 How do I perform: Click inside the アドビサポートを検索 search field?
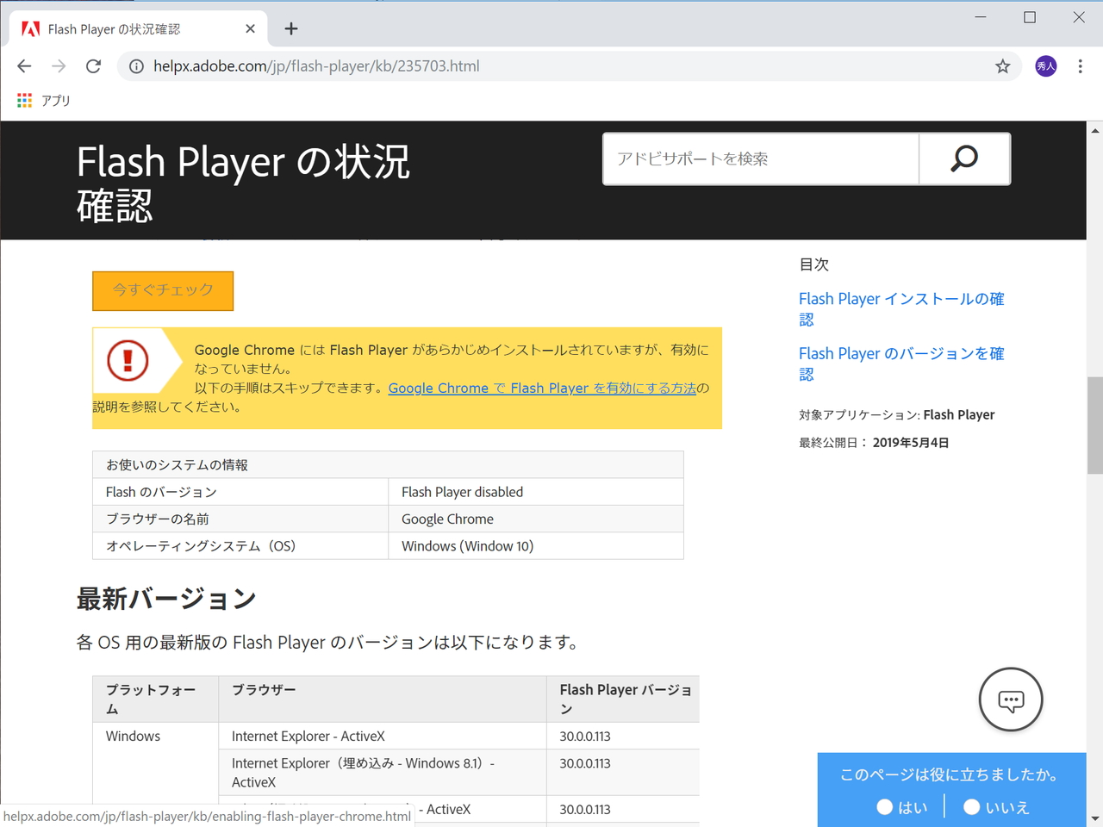pos(758,159)
